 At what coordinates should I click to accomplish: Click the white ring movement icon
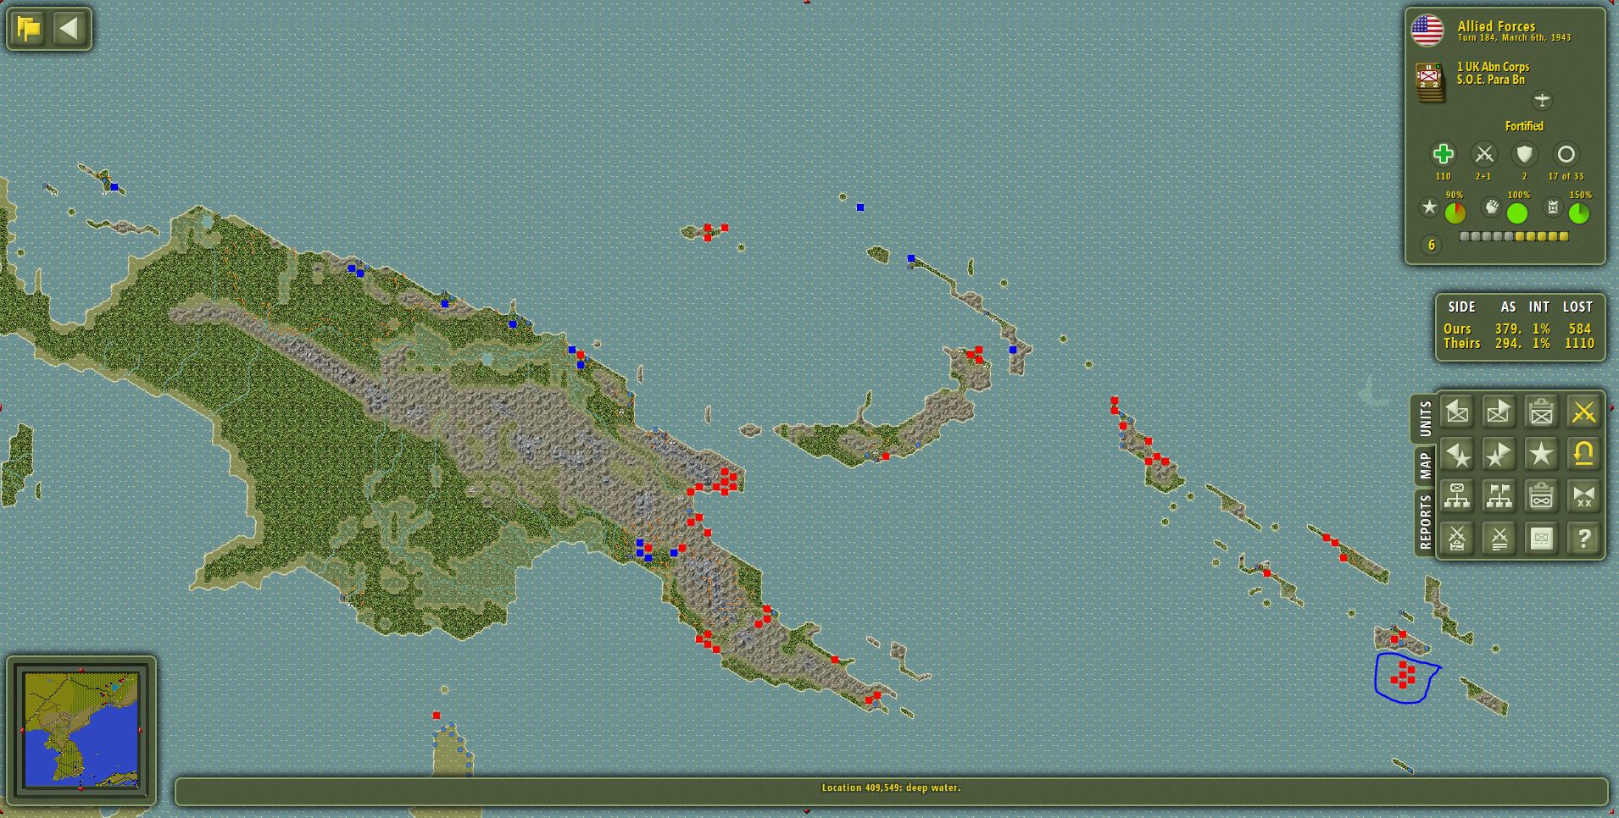[1566, 154]
